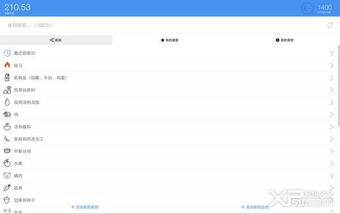Switch to the Categories tab
The height and width of the screenshot is (214, 340).
56,40
